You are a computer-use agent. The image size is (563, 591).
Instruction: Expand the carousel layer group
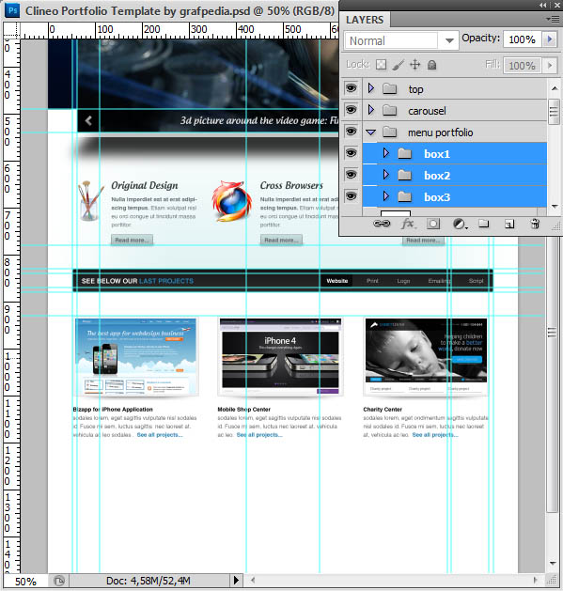[371, 110]
